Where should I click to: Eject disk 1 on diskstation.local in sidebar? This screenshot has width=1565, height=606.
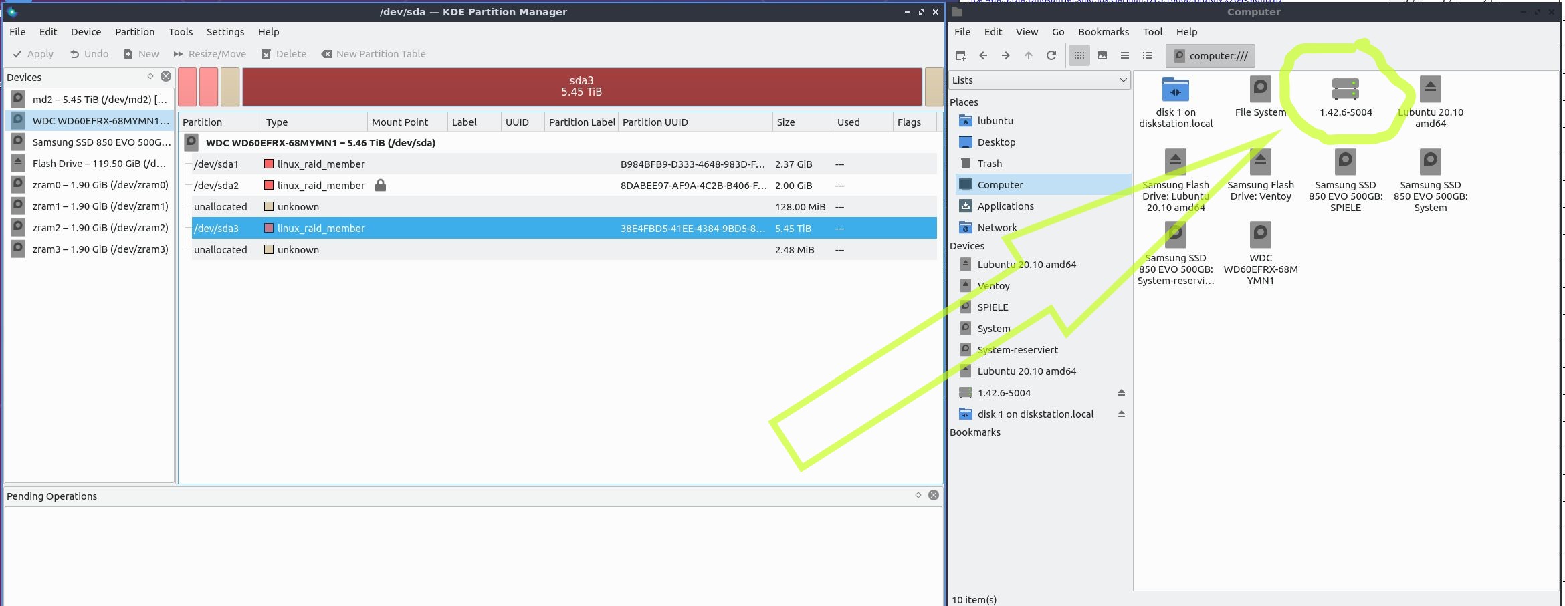(1122, 414)
